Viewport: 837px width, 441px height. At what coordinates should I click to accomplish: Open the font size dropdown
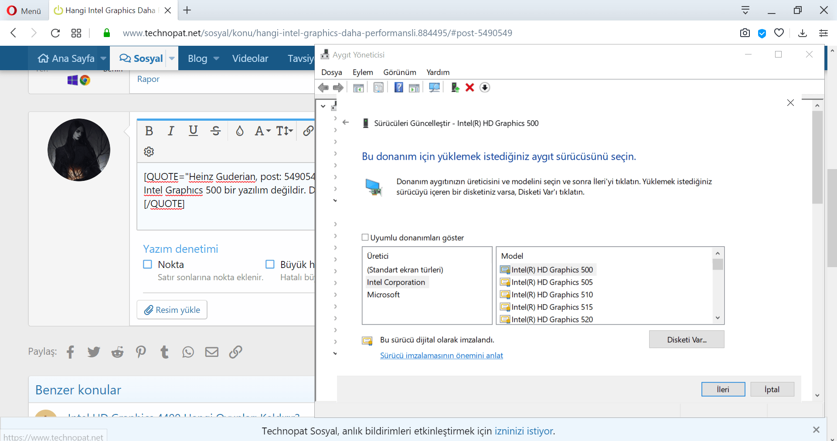coord(285,131)
